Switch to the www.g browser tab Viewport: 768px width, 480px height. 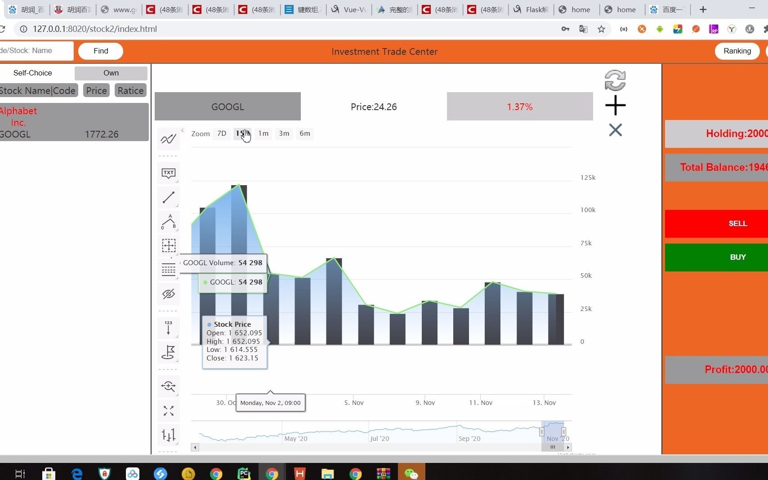(119, 9)
